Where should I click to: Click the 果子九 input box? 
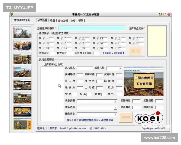[x=87, y=43]
